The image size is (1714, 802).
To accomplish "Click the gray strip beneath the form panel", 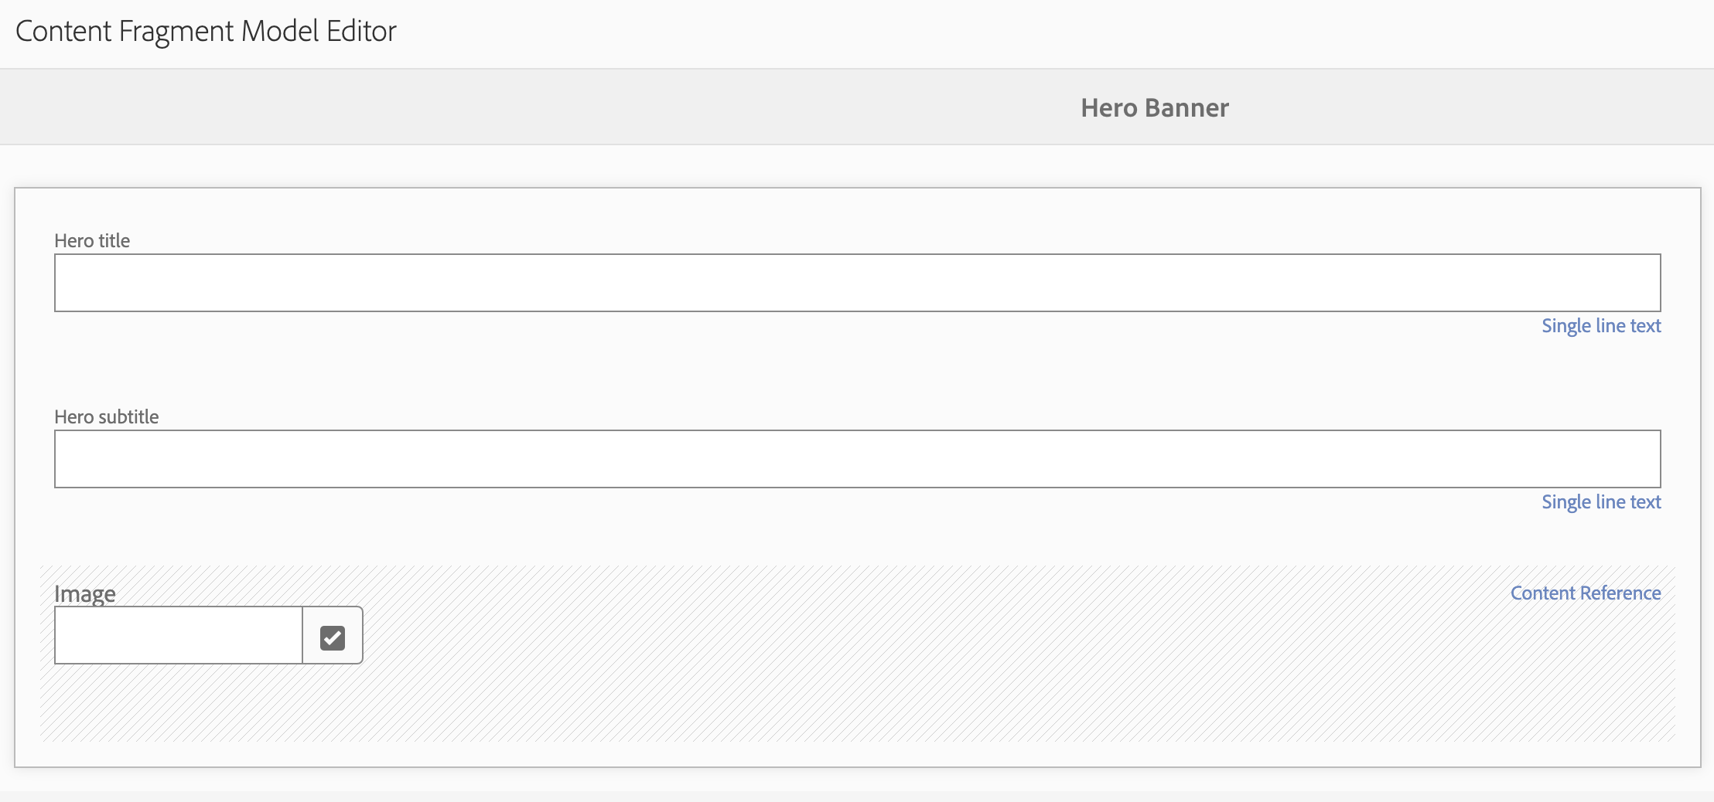I will tap(857, 796).
